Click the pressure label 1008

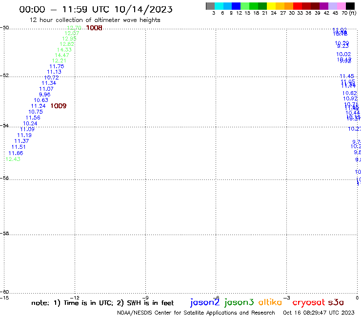point(94,28)
